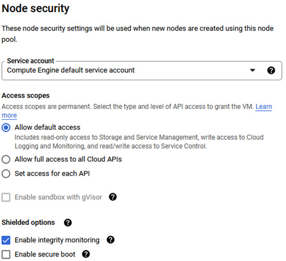Open the Compute Engine default service account field
Viewport: 286px width, 261px height.
142,71
